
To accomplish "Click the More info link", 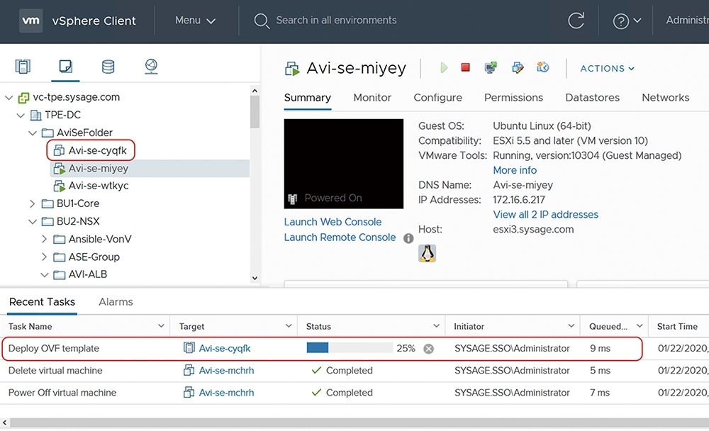I will [x=515, y=170].
